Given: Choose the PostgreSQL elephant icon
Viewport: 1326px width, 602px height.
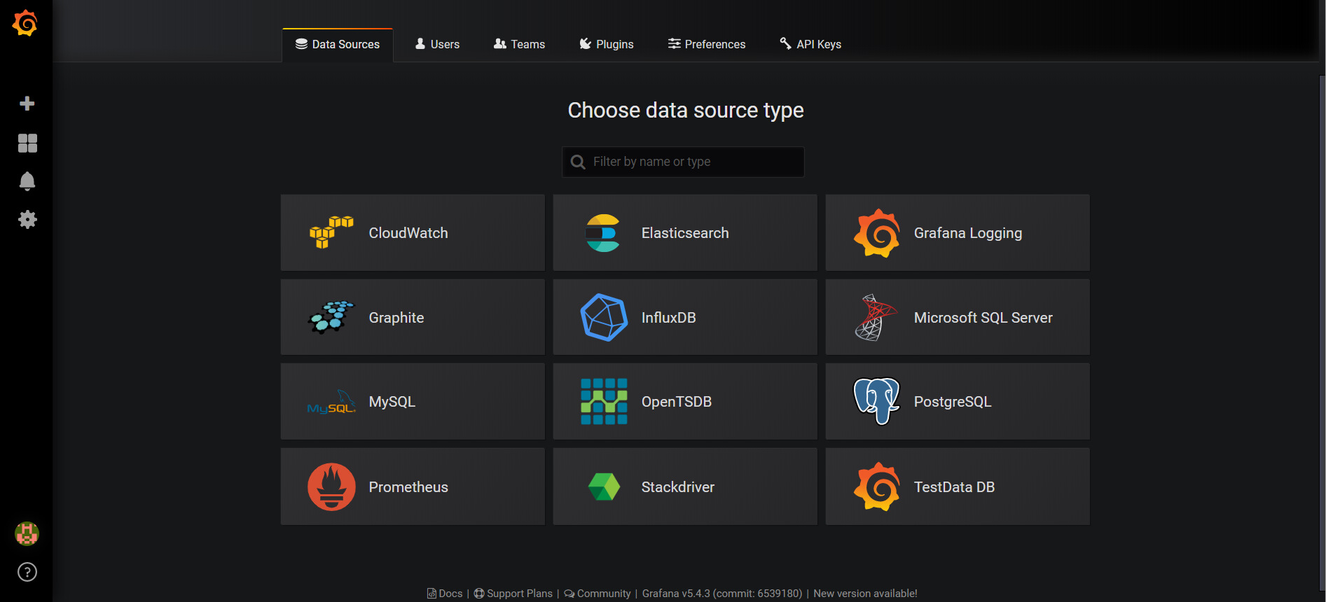Looking at the screenshot, I should click(876, 401).
